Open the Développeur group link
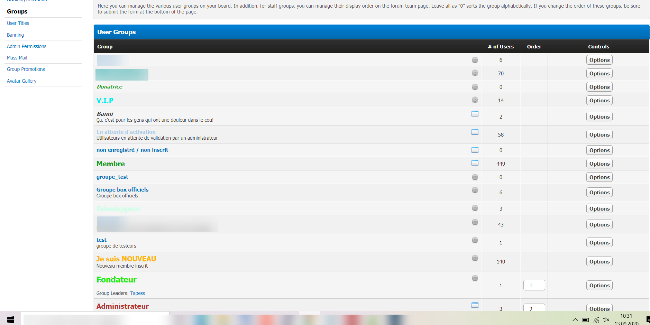Screen dimensions: 650x325 pos(119,209)
